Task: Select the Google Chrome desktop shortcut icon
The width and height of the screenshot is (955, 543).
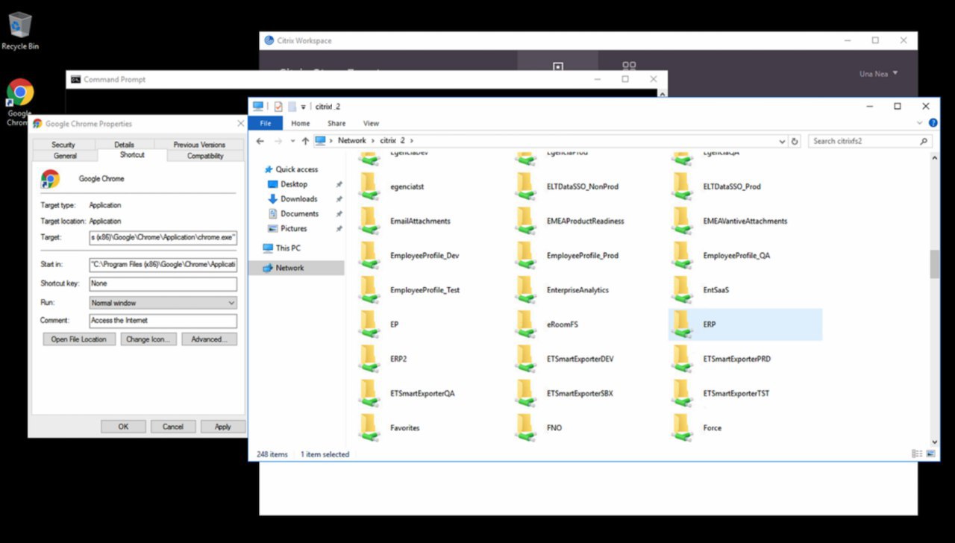Action: [20, 92]
